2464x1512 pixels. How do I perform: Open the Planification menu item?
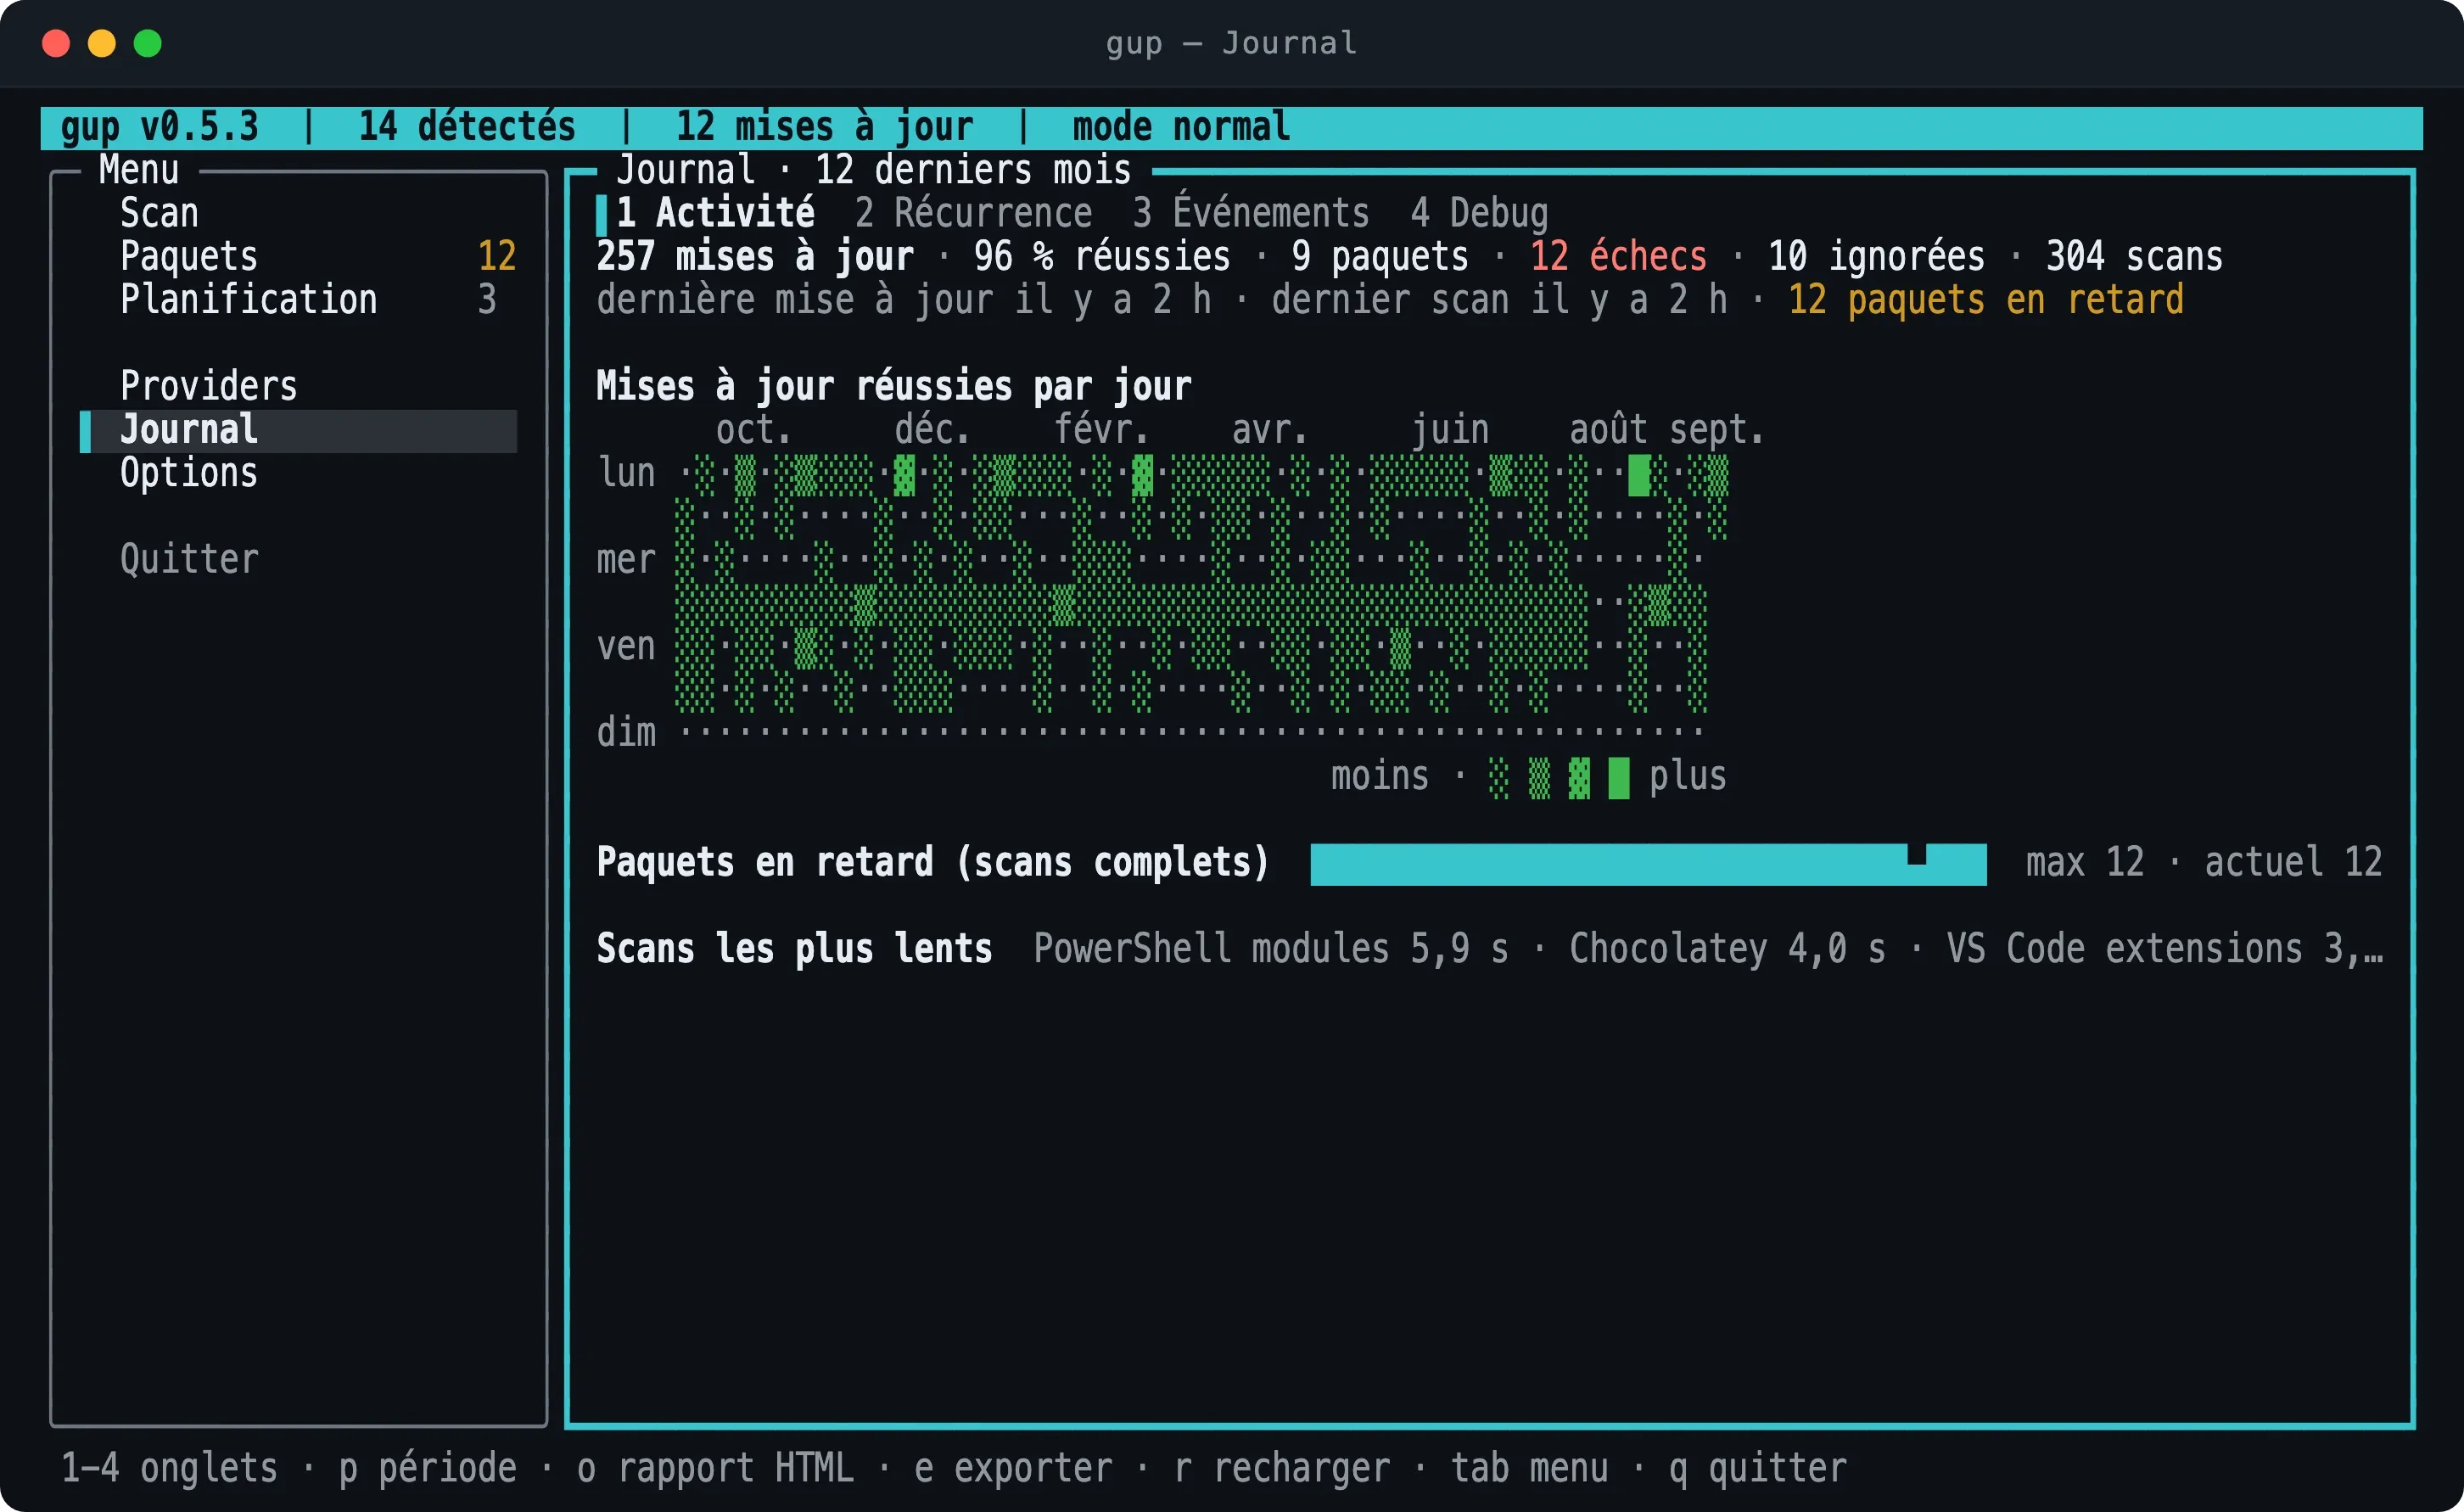[299, 299]
